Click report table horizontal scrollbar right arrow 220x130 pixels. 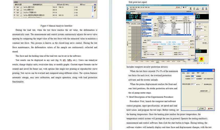(192, 36)
